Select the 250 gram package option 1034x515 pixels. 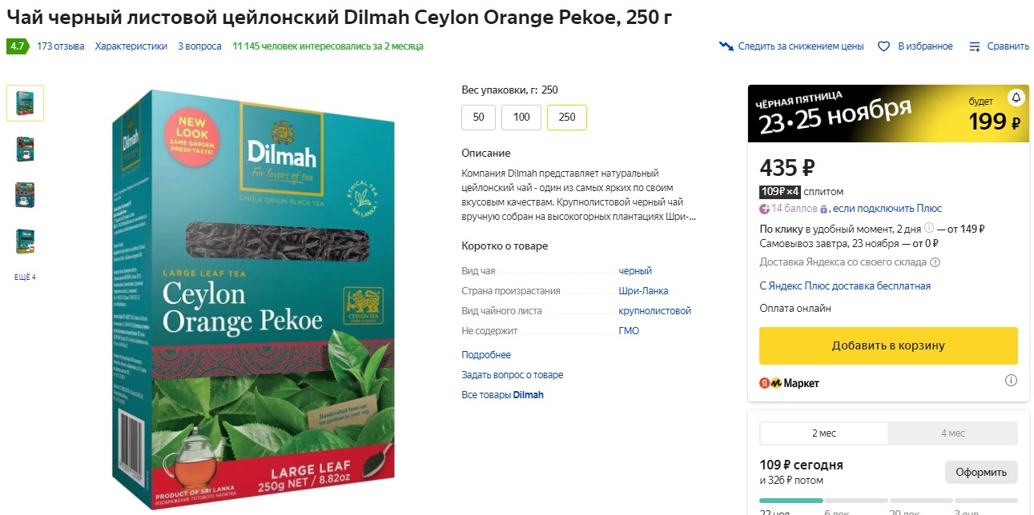click(x=569, y=117)
